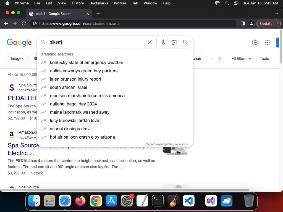The image size is (283, 212).
Task: Open the PEDALI search result title
Action: (22, 98)
